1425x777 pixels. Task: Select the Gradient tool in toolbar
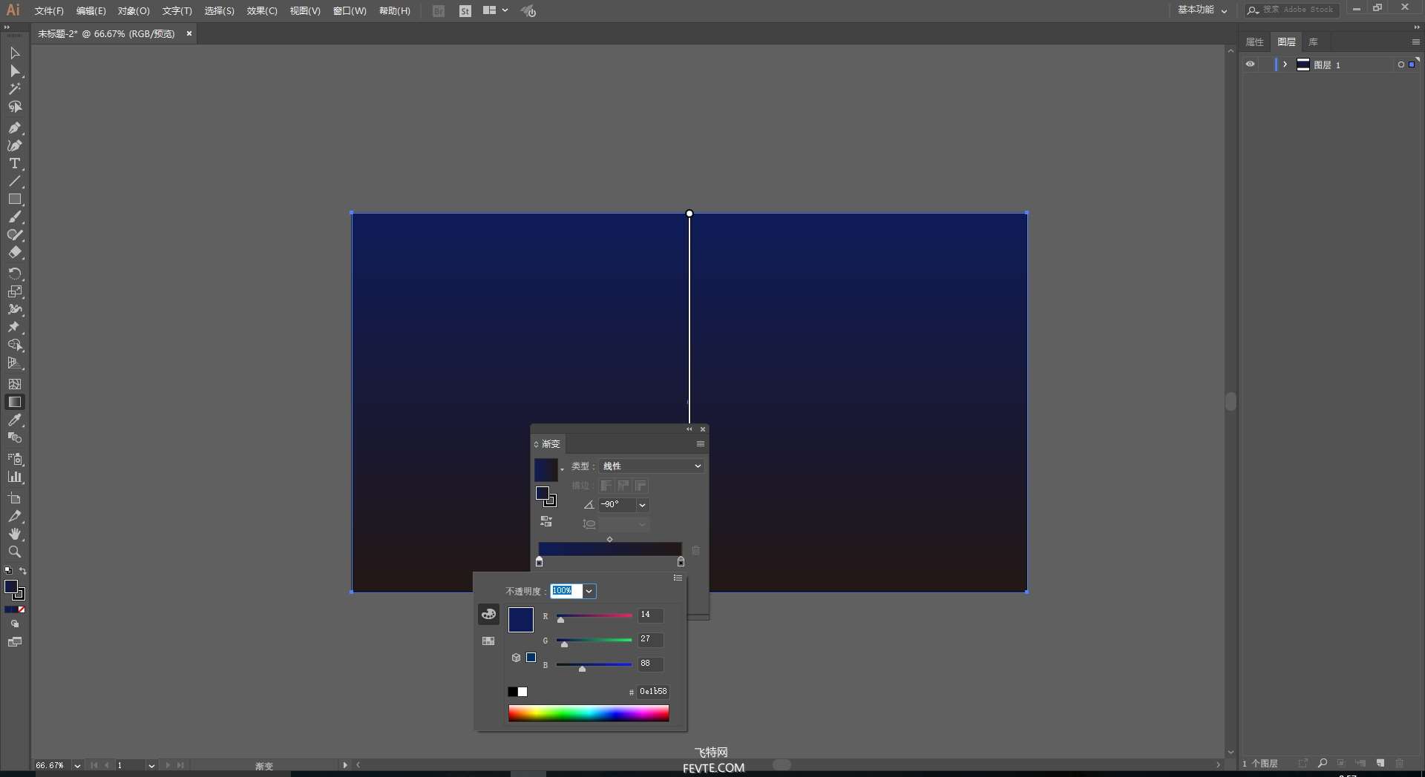pos(14,402)
